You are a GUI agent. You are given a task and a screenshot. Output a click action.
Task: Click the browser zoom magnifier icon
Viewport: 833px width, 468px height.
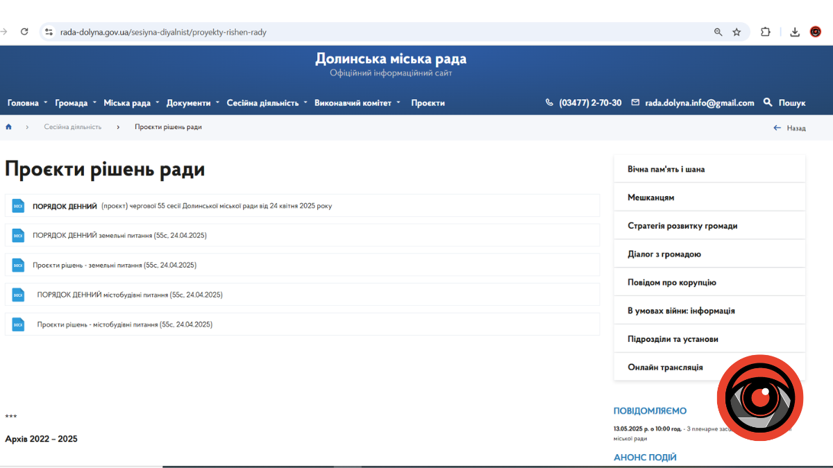718,32
